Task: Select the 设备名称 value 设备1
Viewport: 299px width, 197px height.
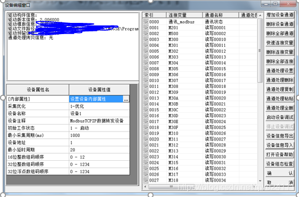Action: [x=99, y=113]
